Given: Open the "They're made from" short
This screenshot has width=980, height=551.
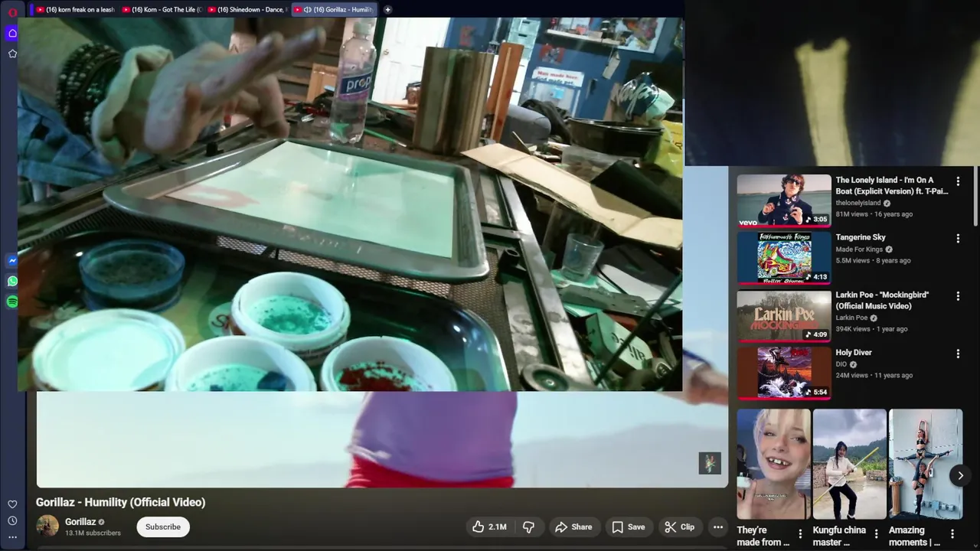Looking at the screenshot, I should click(773, 465).
